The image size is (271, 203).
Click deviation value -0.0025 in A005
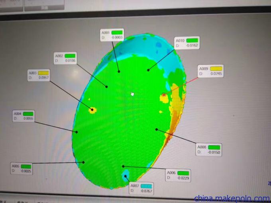click(26, 171)
